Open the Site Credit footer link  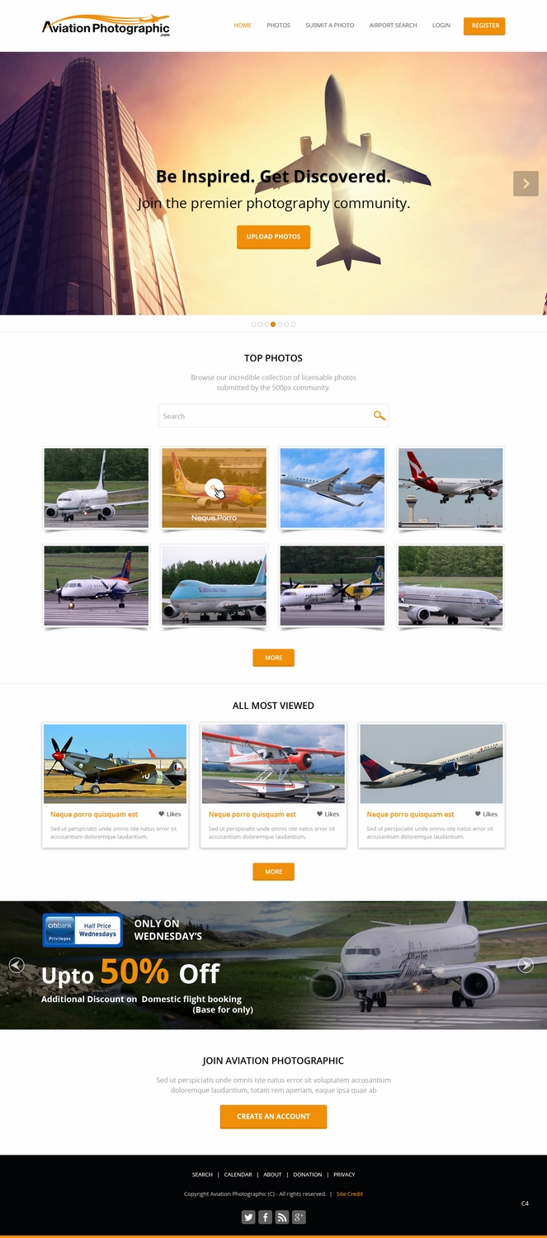point(349,1193)
